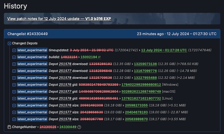Click old ChangeNumber 24330025
This screenshot has width=224, height=134.
tap(48, 127)
